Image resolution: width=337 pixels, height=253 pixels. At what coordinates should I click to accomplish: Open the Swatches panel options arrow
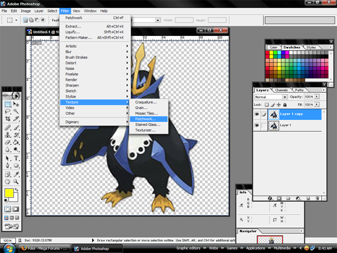pos(331,47)
